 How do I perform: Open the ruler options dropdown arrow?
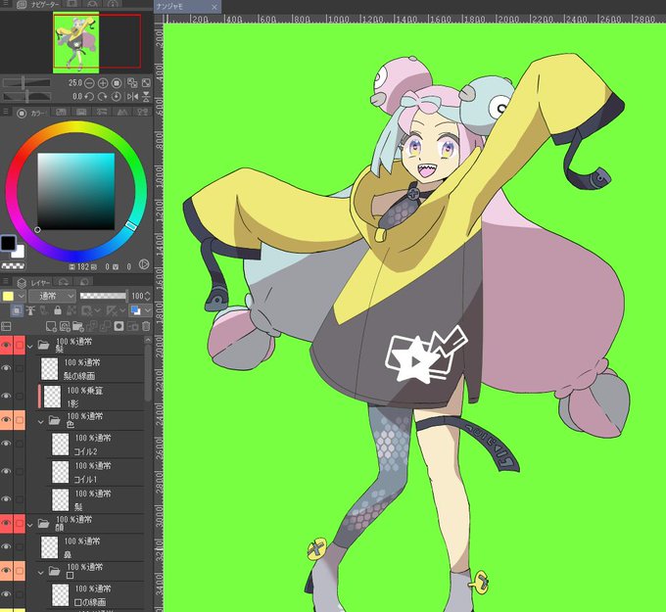123,310
